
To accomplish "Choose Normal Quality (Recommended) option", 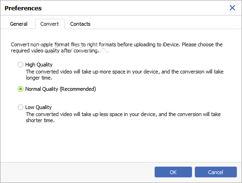I will click(x=21, y=89).
